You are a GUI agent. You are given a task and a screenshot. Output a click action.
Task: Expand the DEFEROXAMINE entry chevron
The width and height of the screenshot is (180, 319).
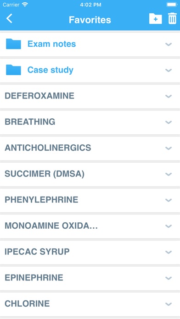[x=169, y=96]
